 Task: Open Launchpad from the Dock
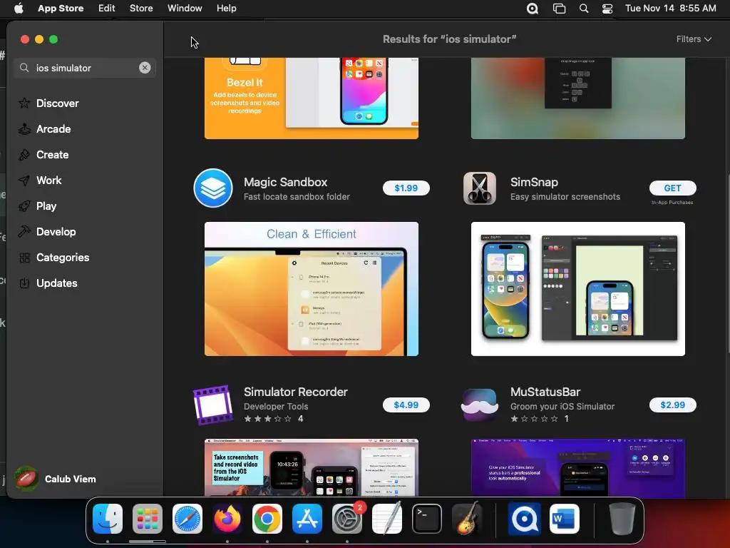tap(148, 518)
